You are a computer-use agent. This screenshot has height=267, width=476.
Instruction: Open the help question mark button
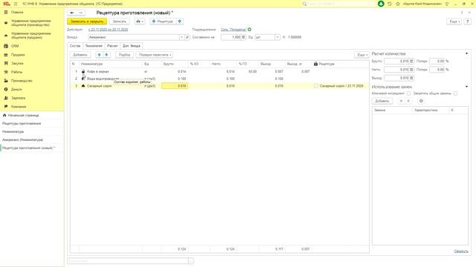(x=468, y=22)
